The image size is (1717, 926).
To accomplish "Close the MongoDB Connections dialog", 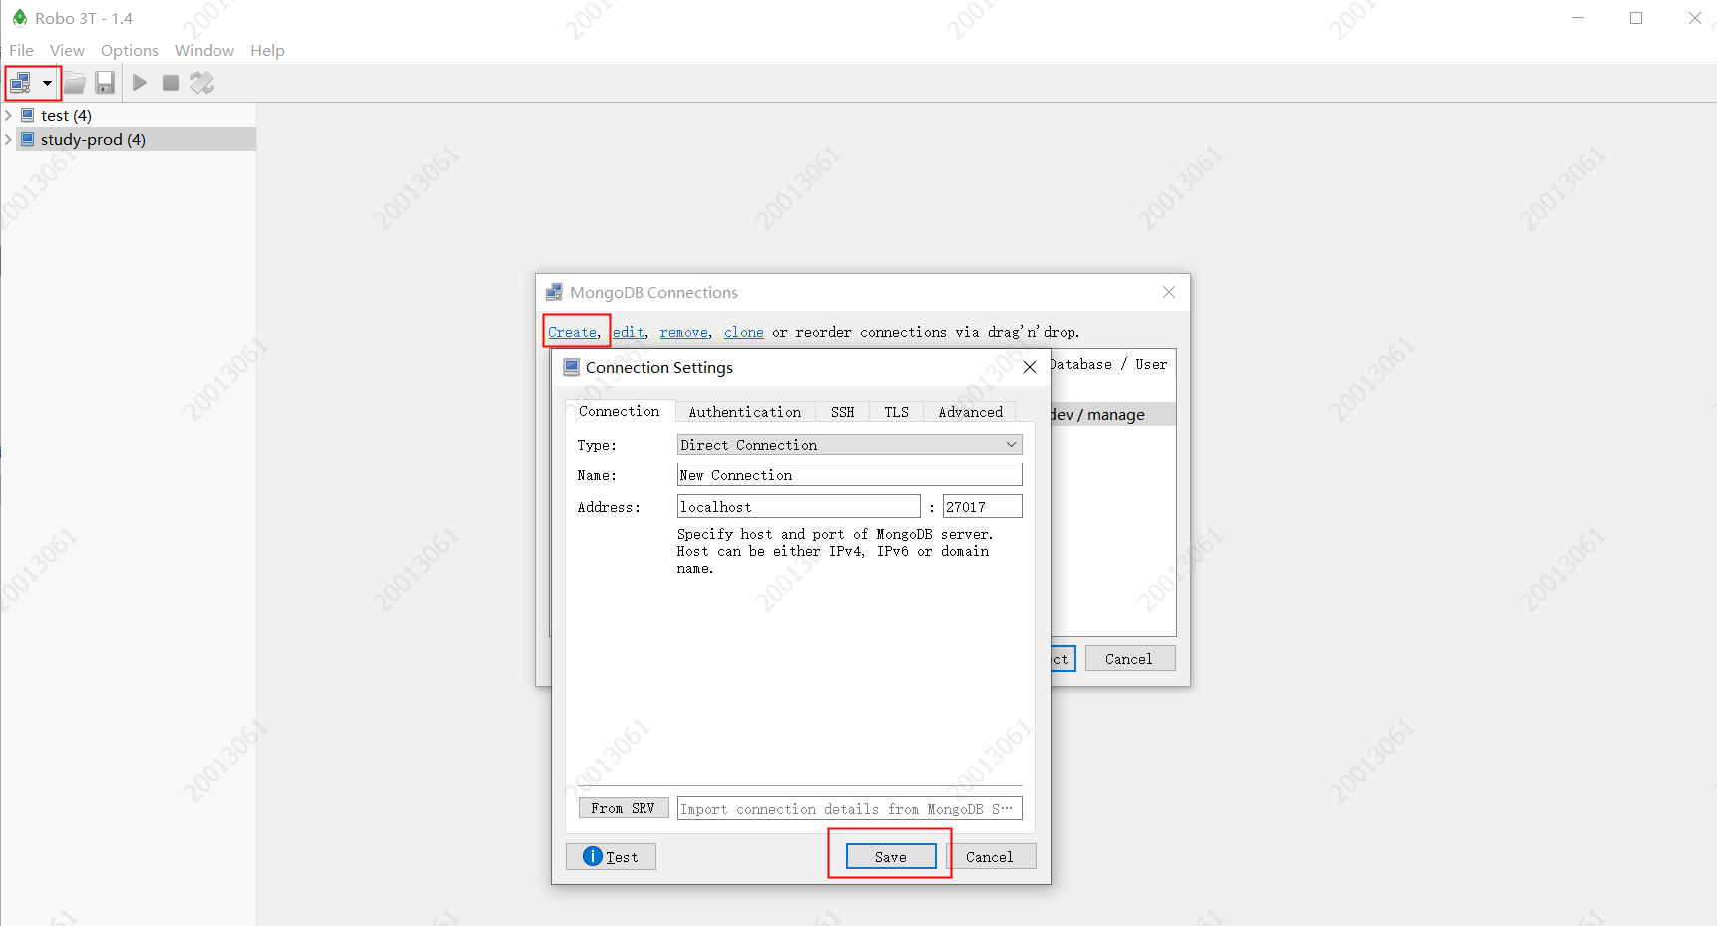I will [1169, 292].
